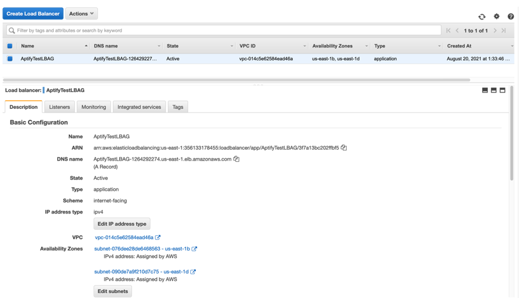Click Create Load Balancer button

coord(33,13)
